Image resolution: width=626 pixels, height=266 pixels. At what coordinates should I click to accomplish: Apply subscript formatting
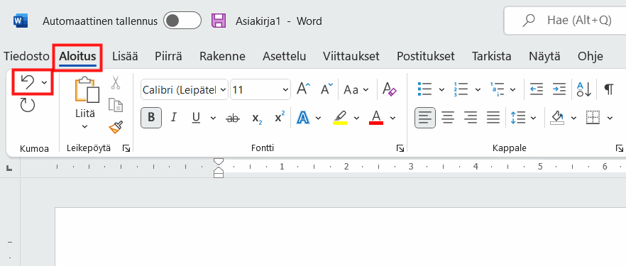[257, 118]
